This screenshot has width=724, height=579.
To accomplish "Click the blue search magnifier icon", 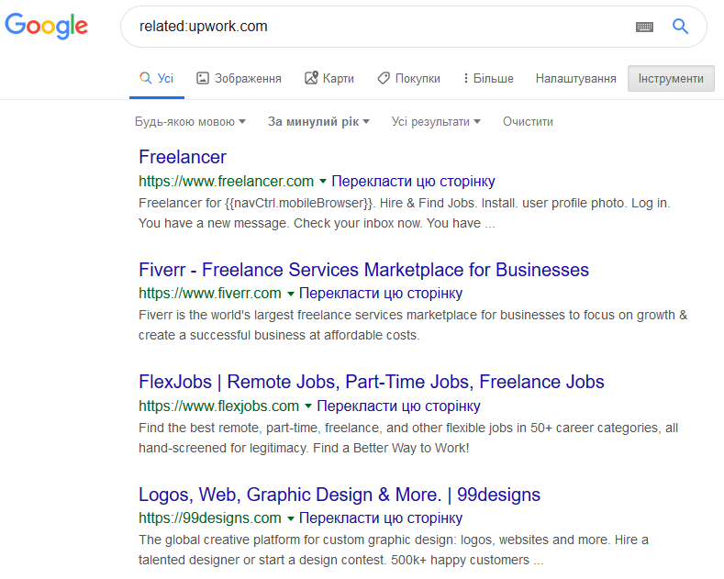I will (680, 27).
